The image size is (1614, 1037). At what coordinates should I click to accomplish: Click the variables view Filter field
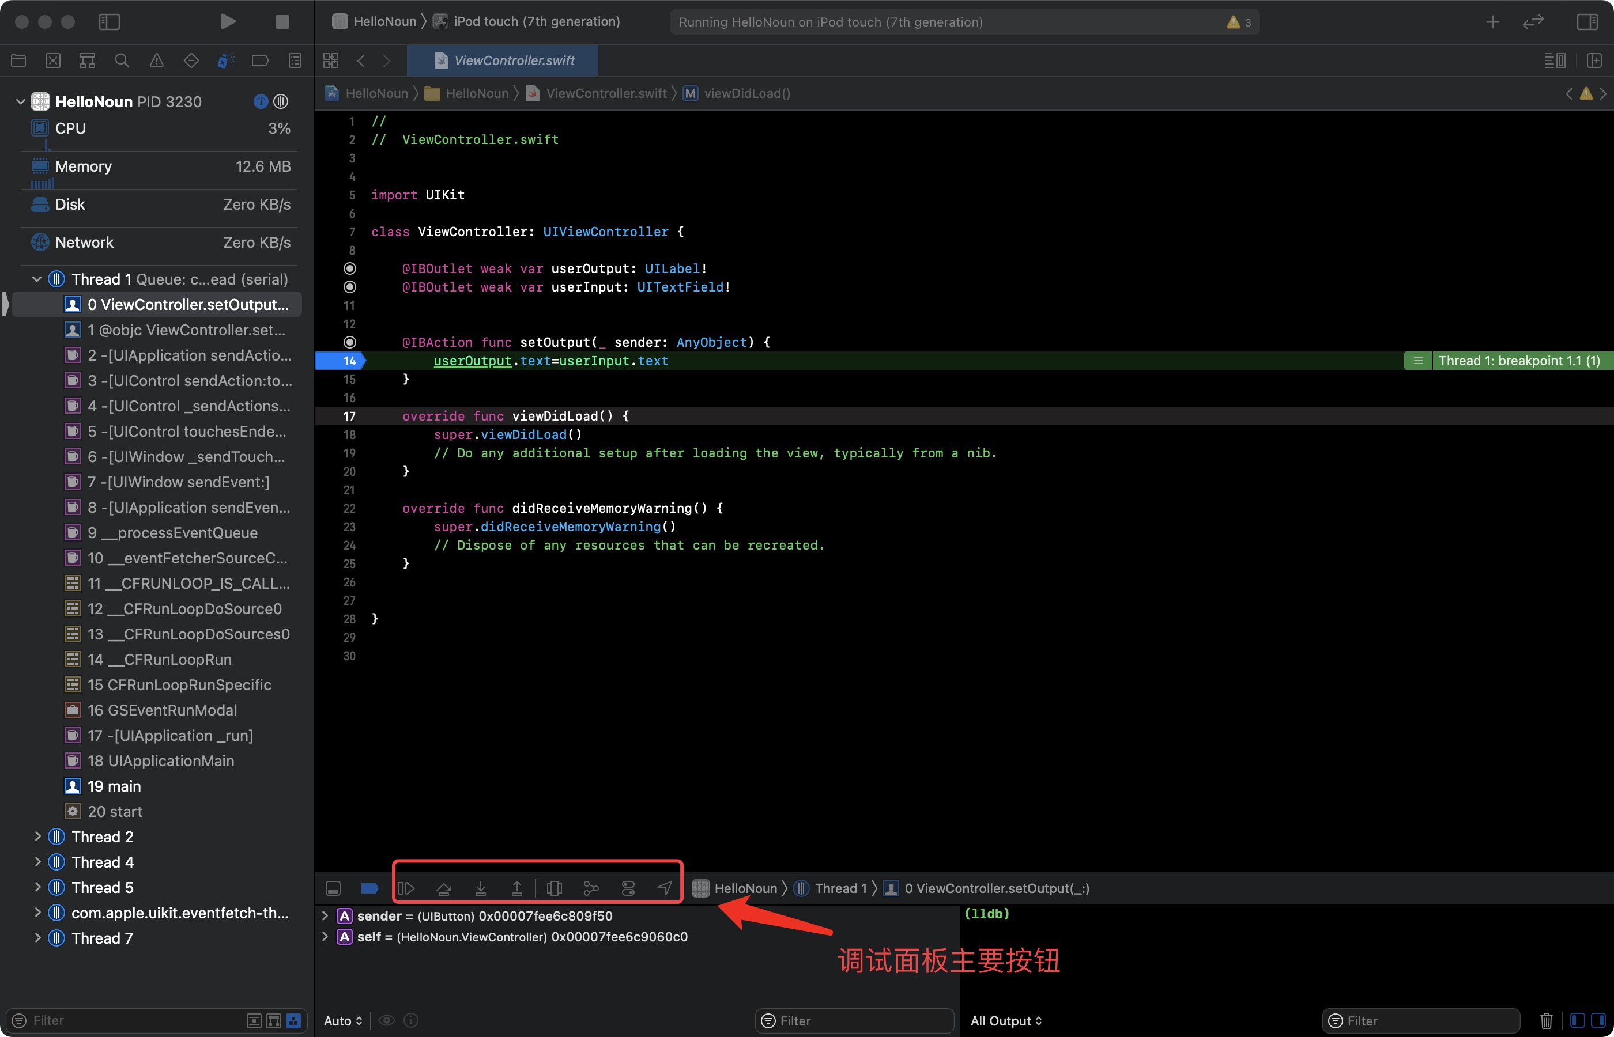(x=854, y=1021)
